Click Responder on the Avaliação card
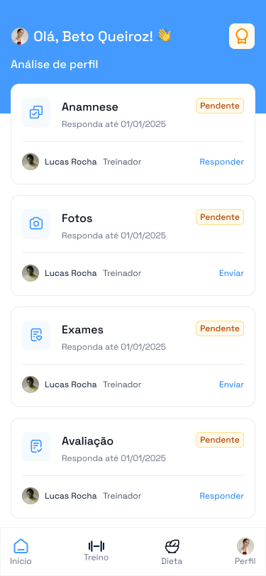The height and width of the screenshot is (576, 266). pyautogui.click(x=221, y=496)
